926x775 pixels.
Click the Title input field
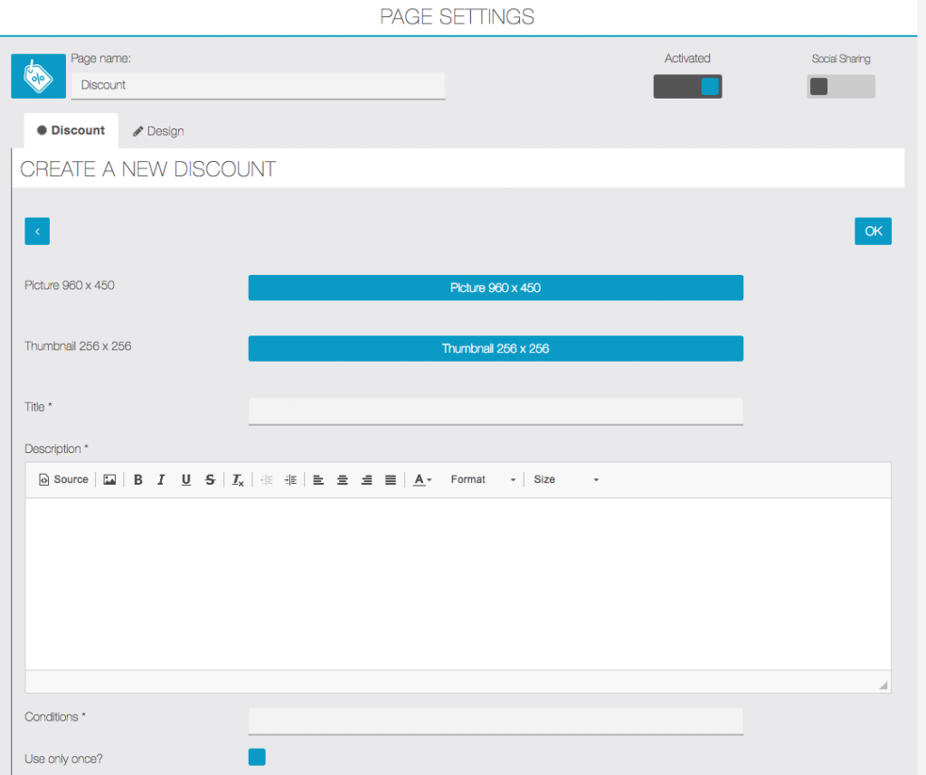496,411
